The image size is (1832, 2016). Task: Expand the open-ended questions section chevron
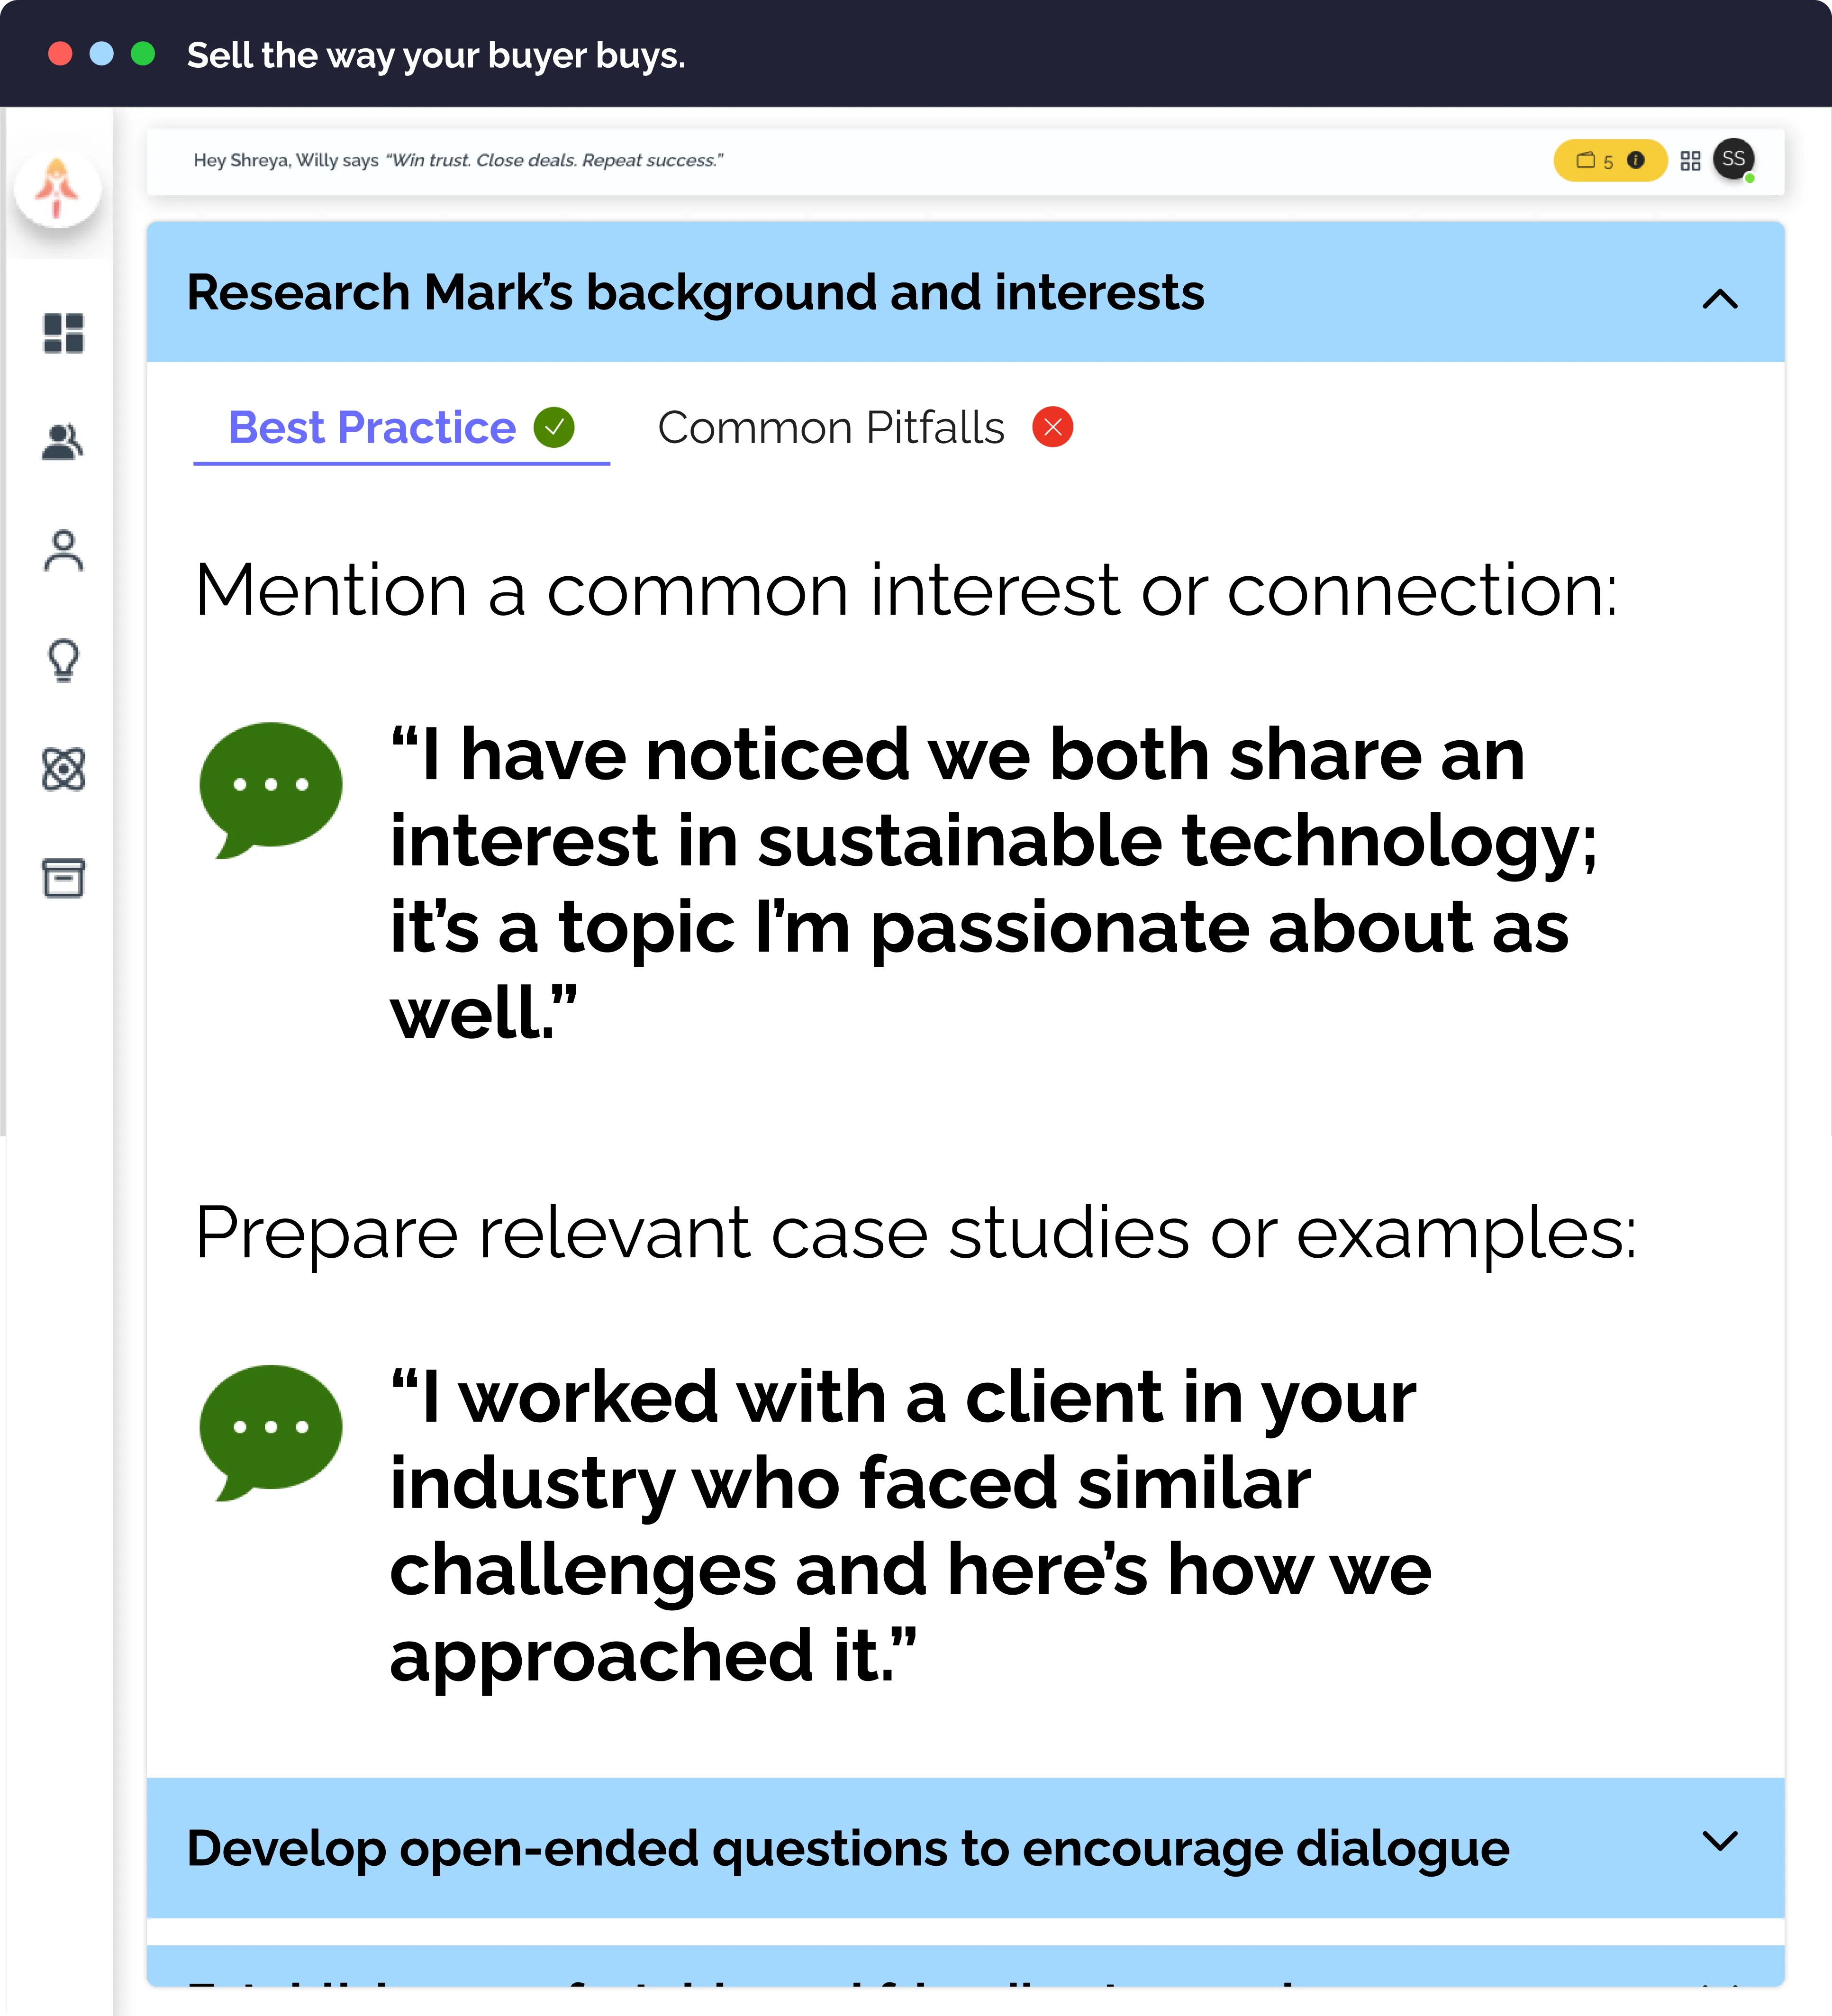[x=1720, y=1841]
